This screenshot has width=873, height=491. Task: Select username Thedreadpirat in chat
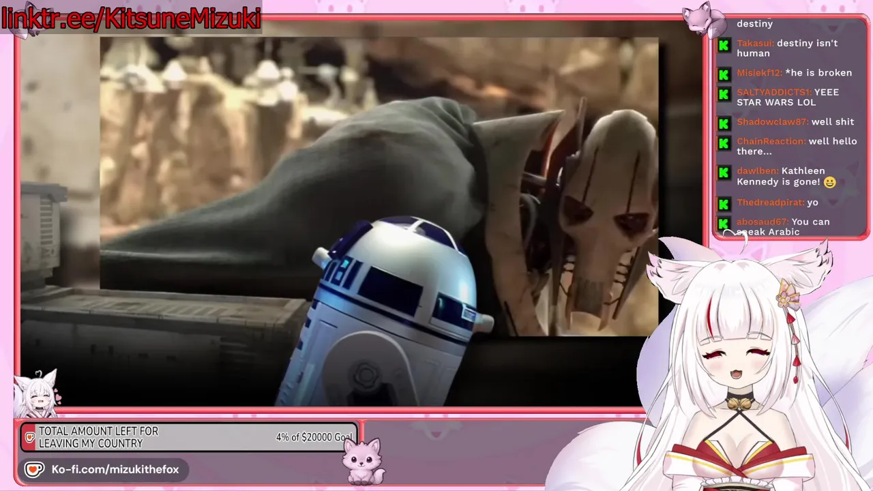[769, 202]
